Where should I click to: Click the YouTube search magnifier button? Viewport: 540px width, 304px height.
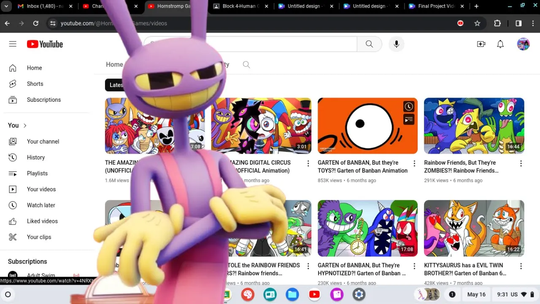coord(369,44)
